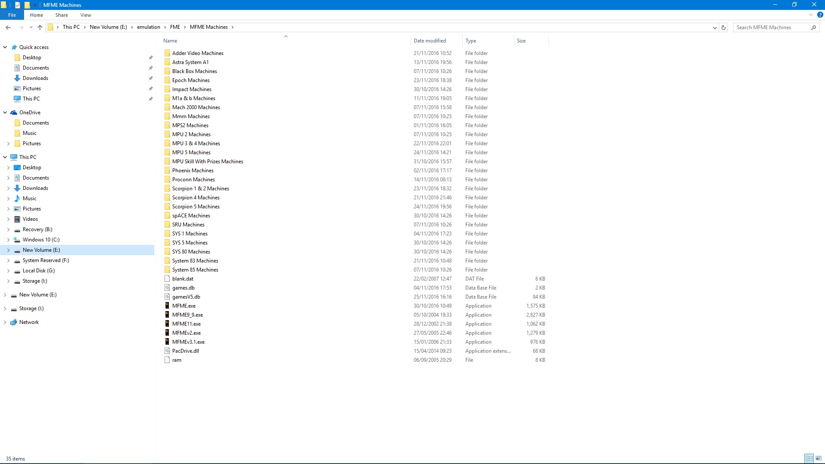This screenshot has height=464, width=825.
Task: Select Music under OneDrive
Action: (x=30, y=133)
